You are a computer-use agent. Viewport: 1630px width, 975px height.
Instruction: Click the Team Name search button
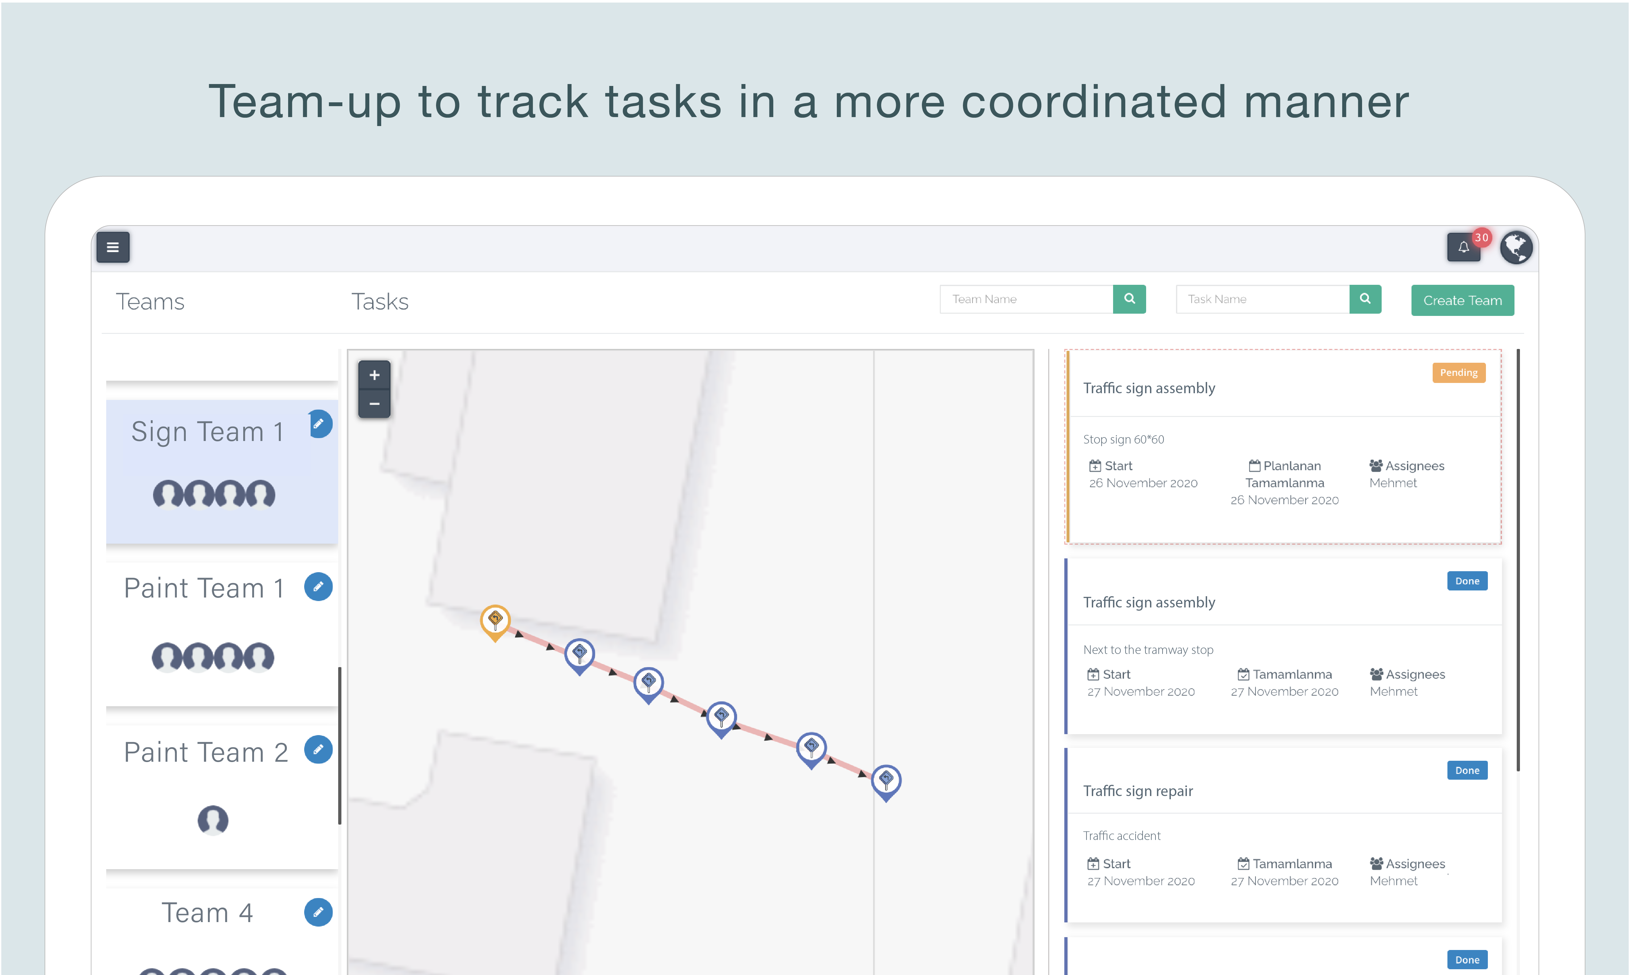coord(1129,299)
